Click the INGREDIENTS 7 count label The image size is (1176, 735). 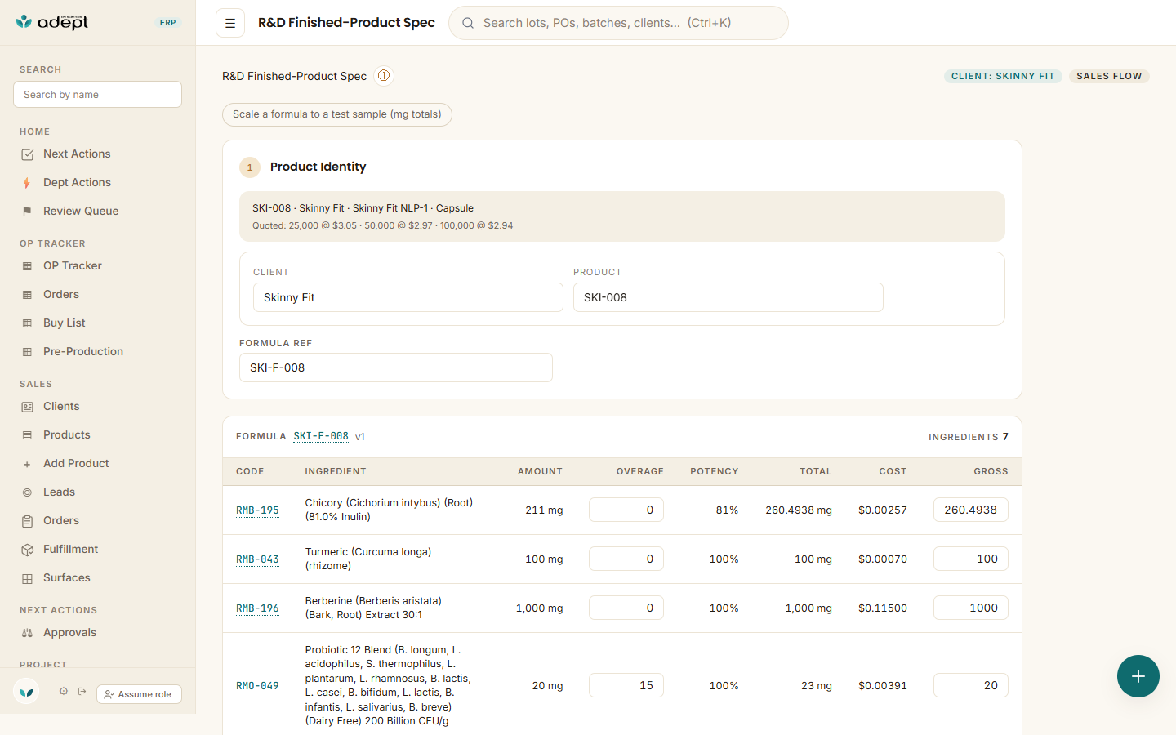click(969, 437)
